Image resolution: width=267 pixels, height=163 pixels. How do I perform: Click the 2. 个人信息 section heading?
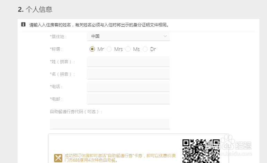pos(35,9)
